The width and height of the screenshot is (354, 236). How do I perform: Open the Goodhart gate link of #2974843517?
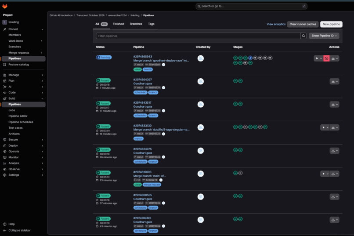point(143,107)
